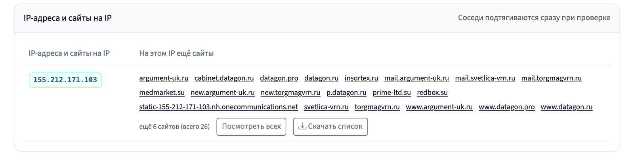
Task: Open datagon.pro link in first row
Action: pyautogui.click(x=279, y=78)
